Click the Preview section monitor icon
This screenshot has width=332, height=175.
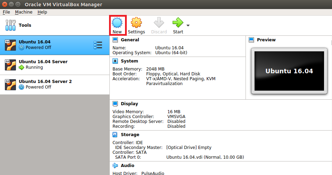point(251,40)
